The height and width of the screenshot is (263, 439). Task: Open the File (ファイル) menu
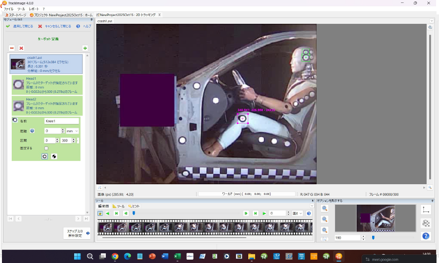[9, 9]
